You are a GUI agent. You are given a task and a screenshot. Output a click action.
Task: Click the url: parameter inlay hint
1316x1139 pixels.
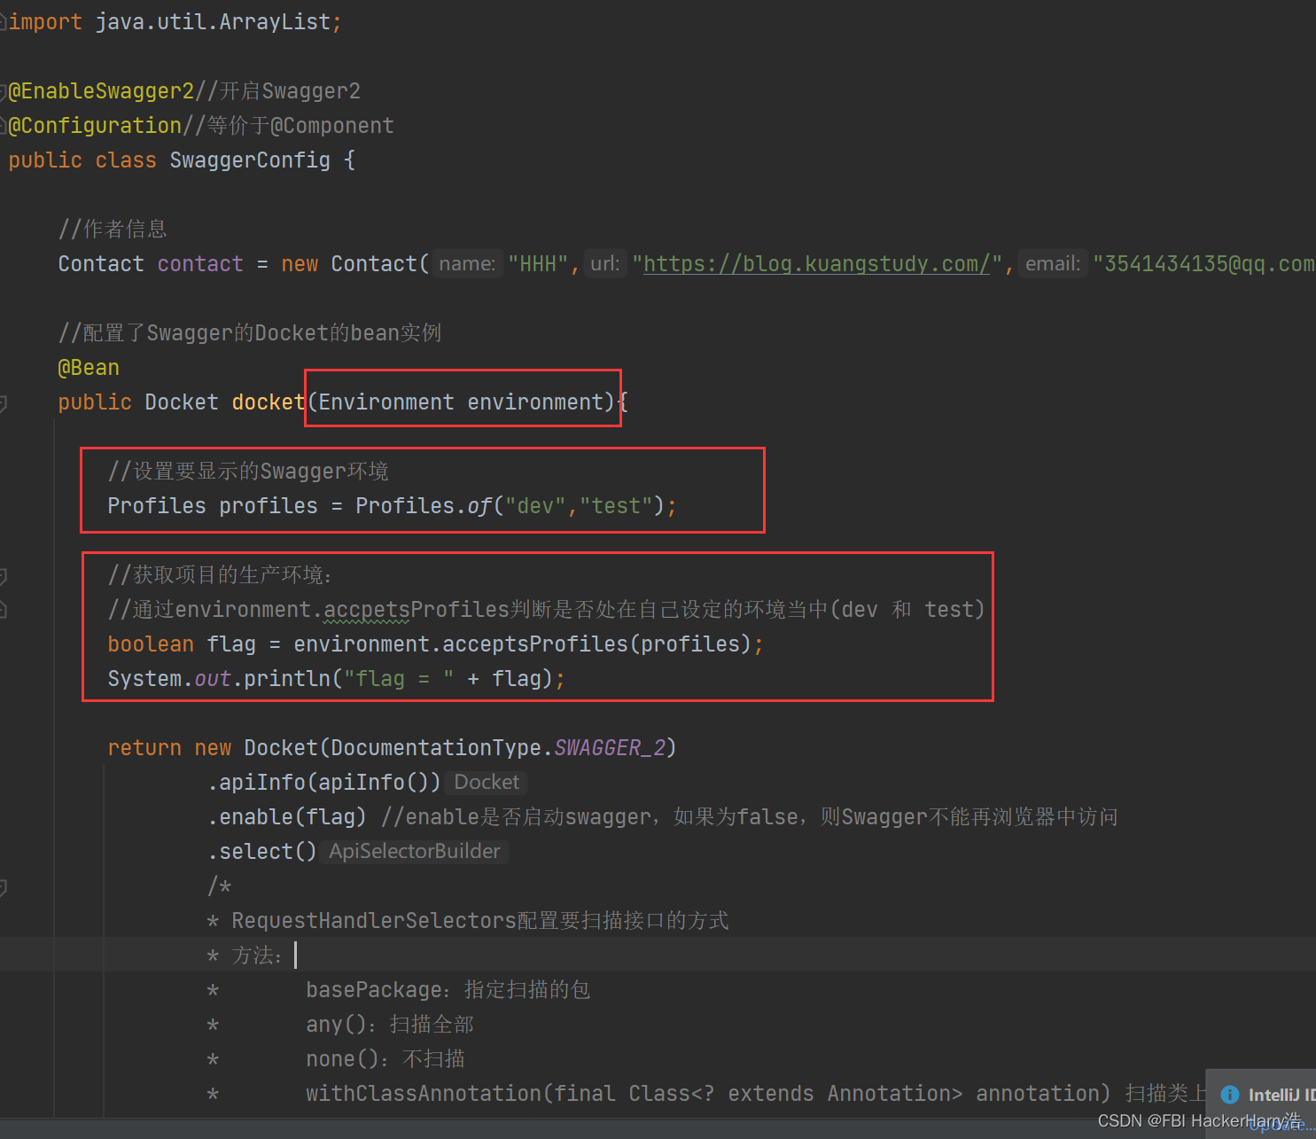tap(605, 264)
